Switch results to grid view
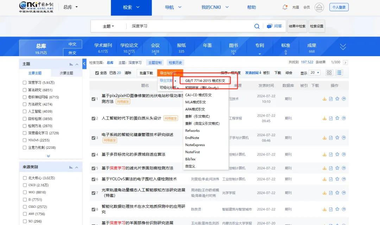380x225 pixels. click(x=329, y=73)
